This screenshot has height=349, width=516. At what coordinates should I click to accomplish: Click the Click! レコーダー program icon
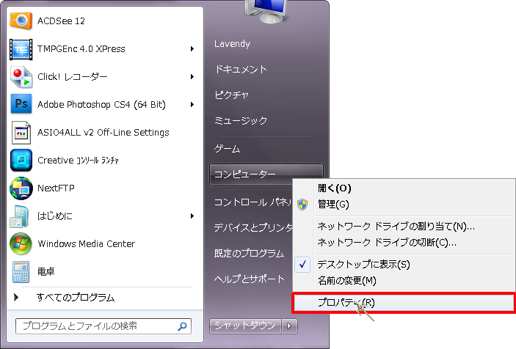tap(21, 77)
